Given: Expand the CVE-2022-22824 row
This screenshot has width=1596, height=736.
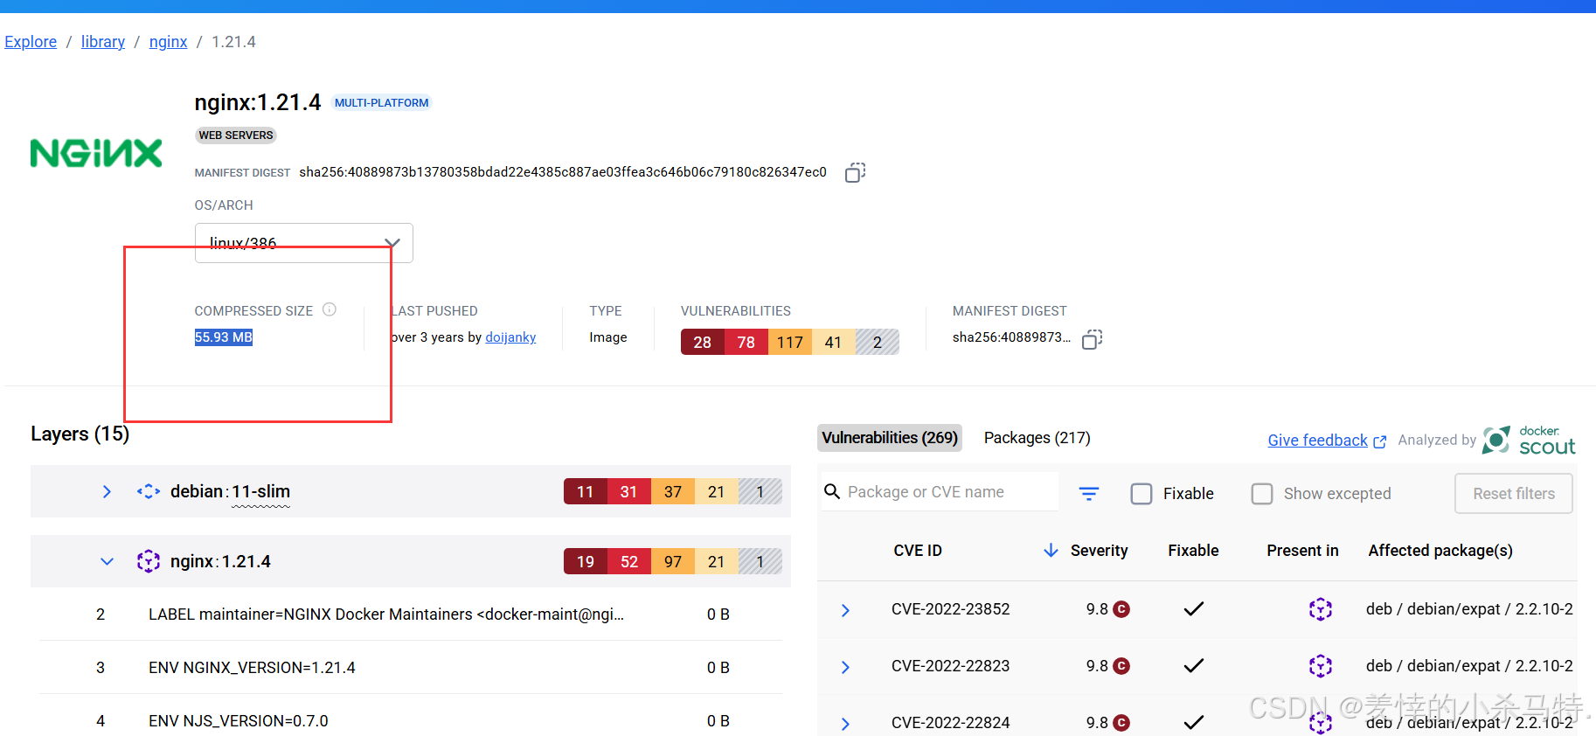Looking at the screenshot, I should pos(845,724).
